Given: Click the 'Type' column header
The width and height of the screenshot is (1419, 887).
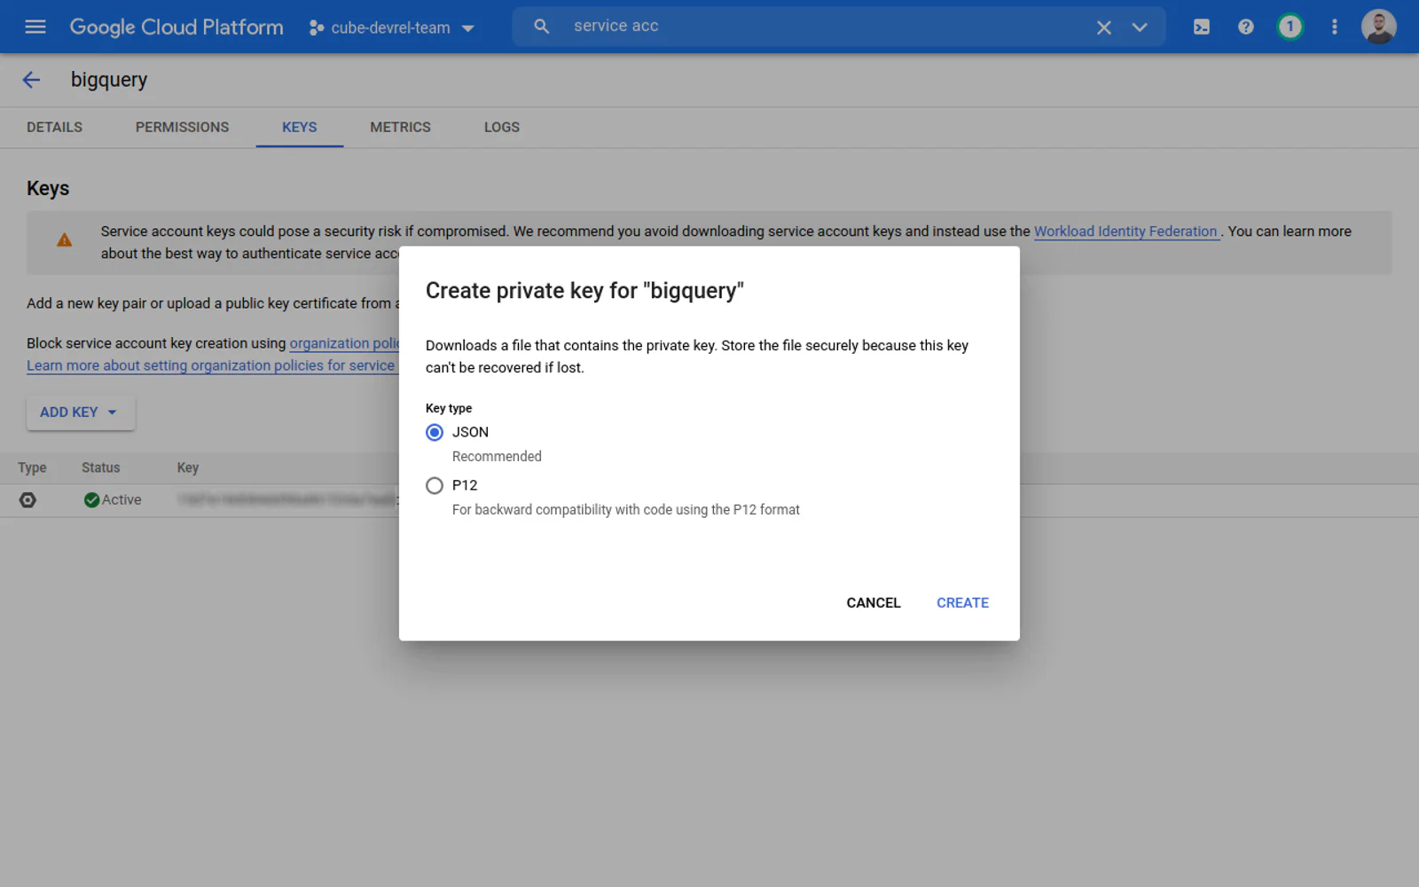Looking at the screenshot, I should tap(32, 467).
